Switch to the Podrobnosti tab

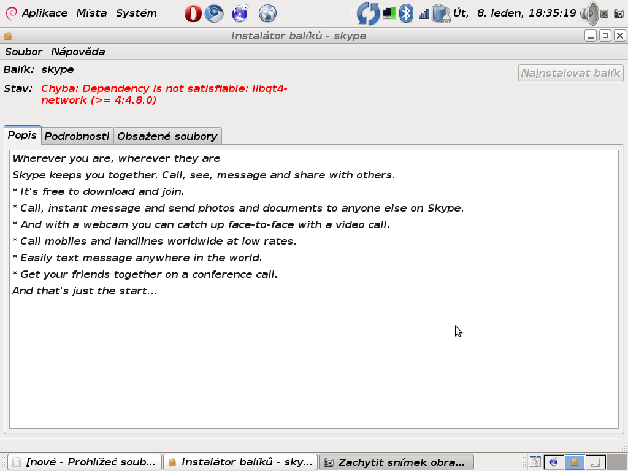pos(77,136)
